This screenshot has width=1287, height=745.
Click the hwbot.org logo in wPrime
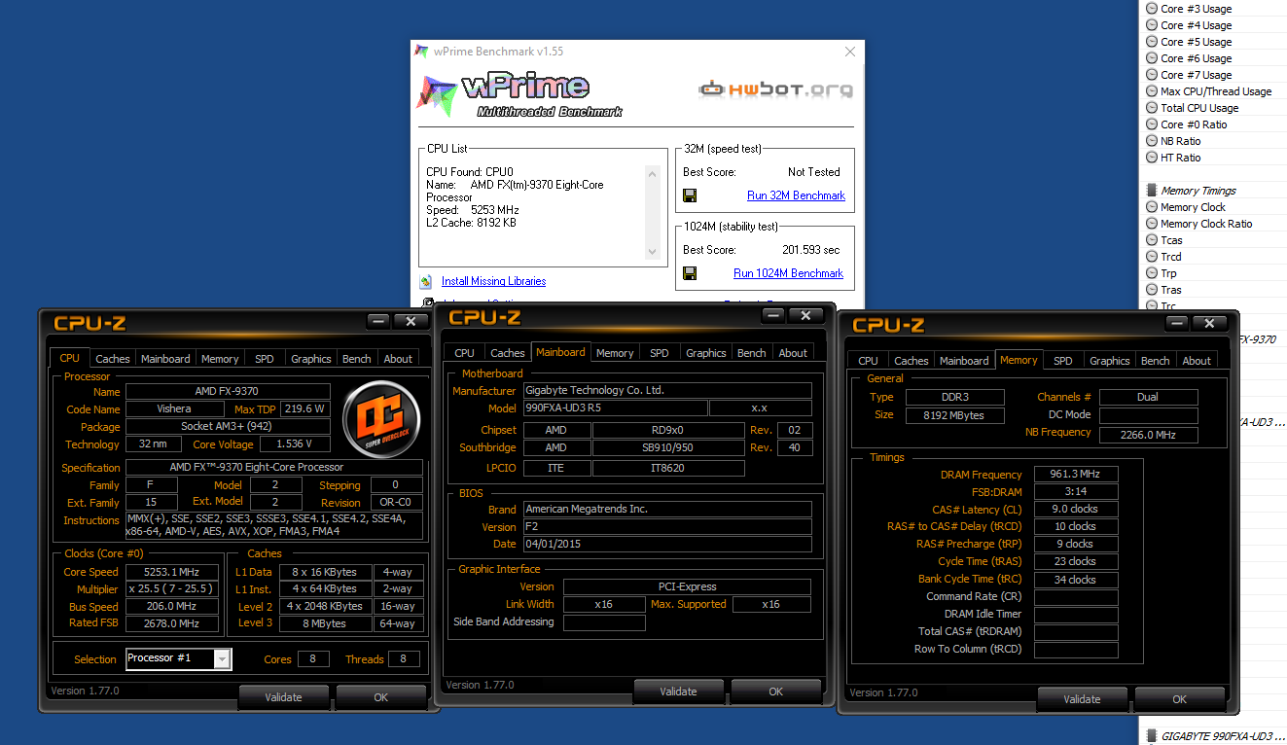pyautogui.click(x=775, y=89)
